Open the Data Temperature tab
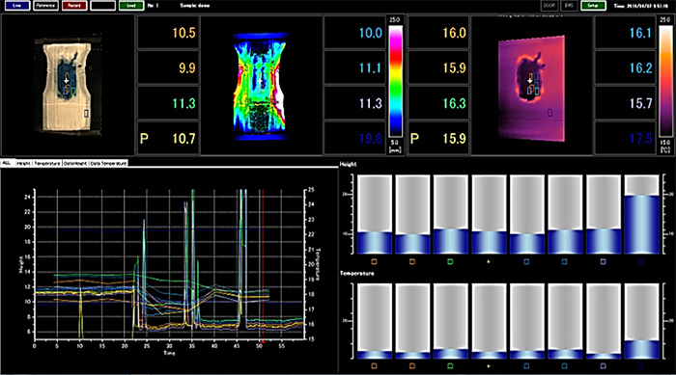Screen dimensions: 676x375 pos(108,164)
